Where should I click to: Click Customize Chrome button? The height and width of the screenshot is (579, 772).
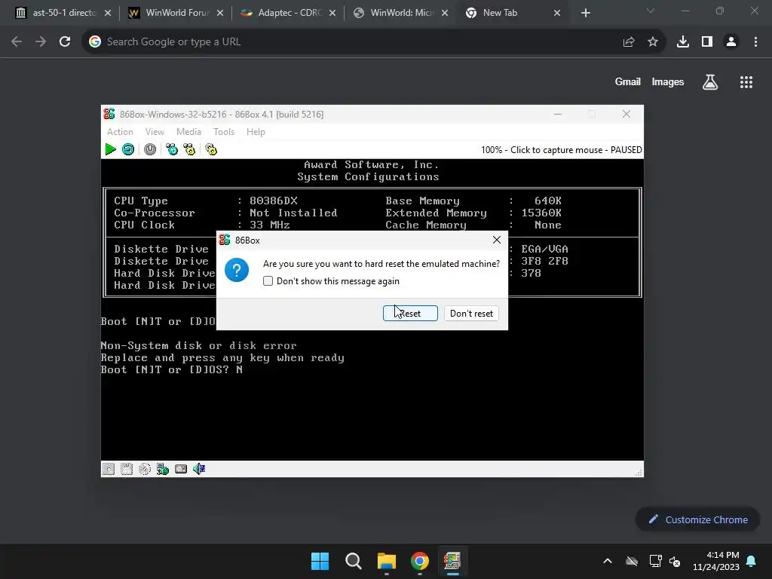697,519
